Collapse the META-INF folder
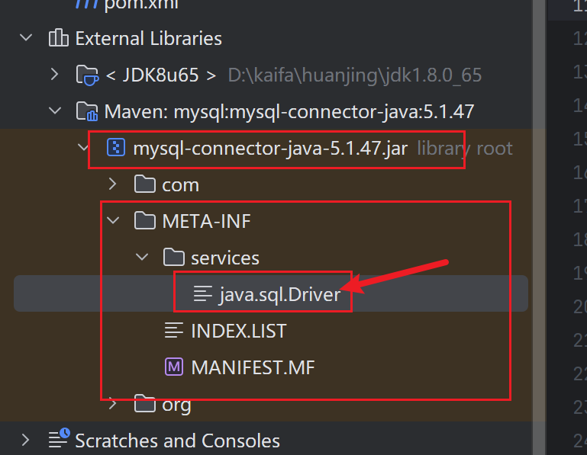The width and height of the screenshot is (587, 455). pos(113,220)
